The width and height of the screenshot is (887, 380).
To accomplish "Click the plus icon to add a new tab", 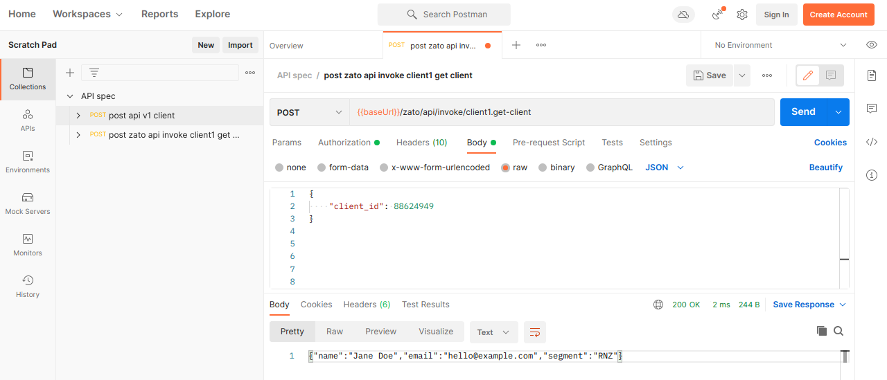I will (516, 45).
